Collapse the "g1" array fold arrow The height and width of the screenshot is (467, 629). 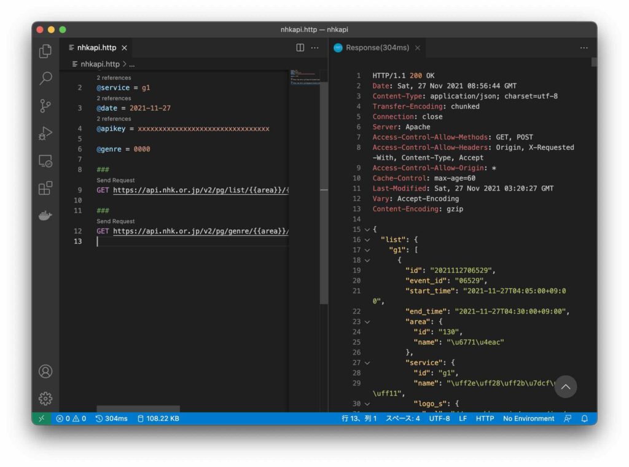367,250
